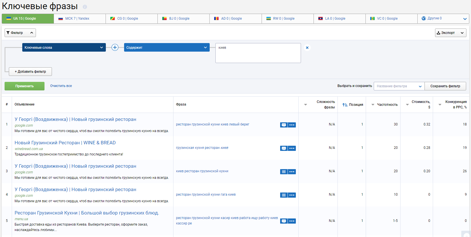
Task: Click Объявление column header
Action: point(25,104)
